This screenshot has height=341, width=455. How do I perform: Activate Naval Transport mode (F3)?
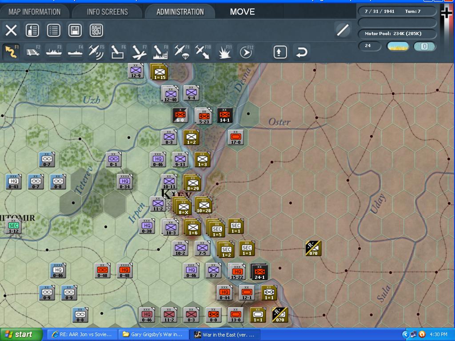tap(54, 52)
